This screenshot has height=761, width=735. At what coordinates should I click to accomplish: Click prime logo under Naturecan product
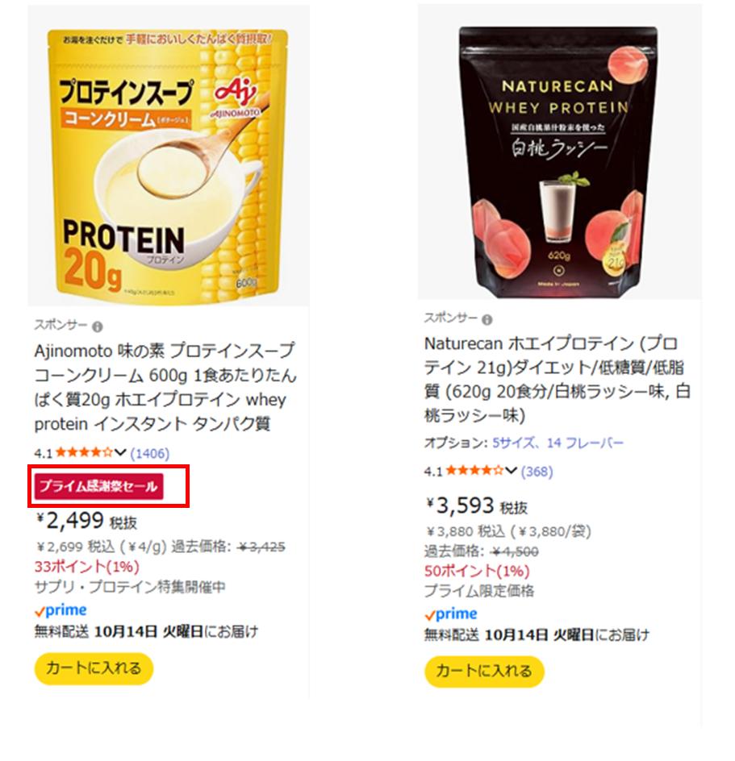coord(451,614)
